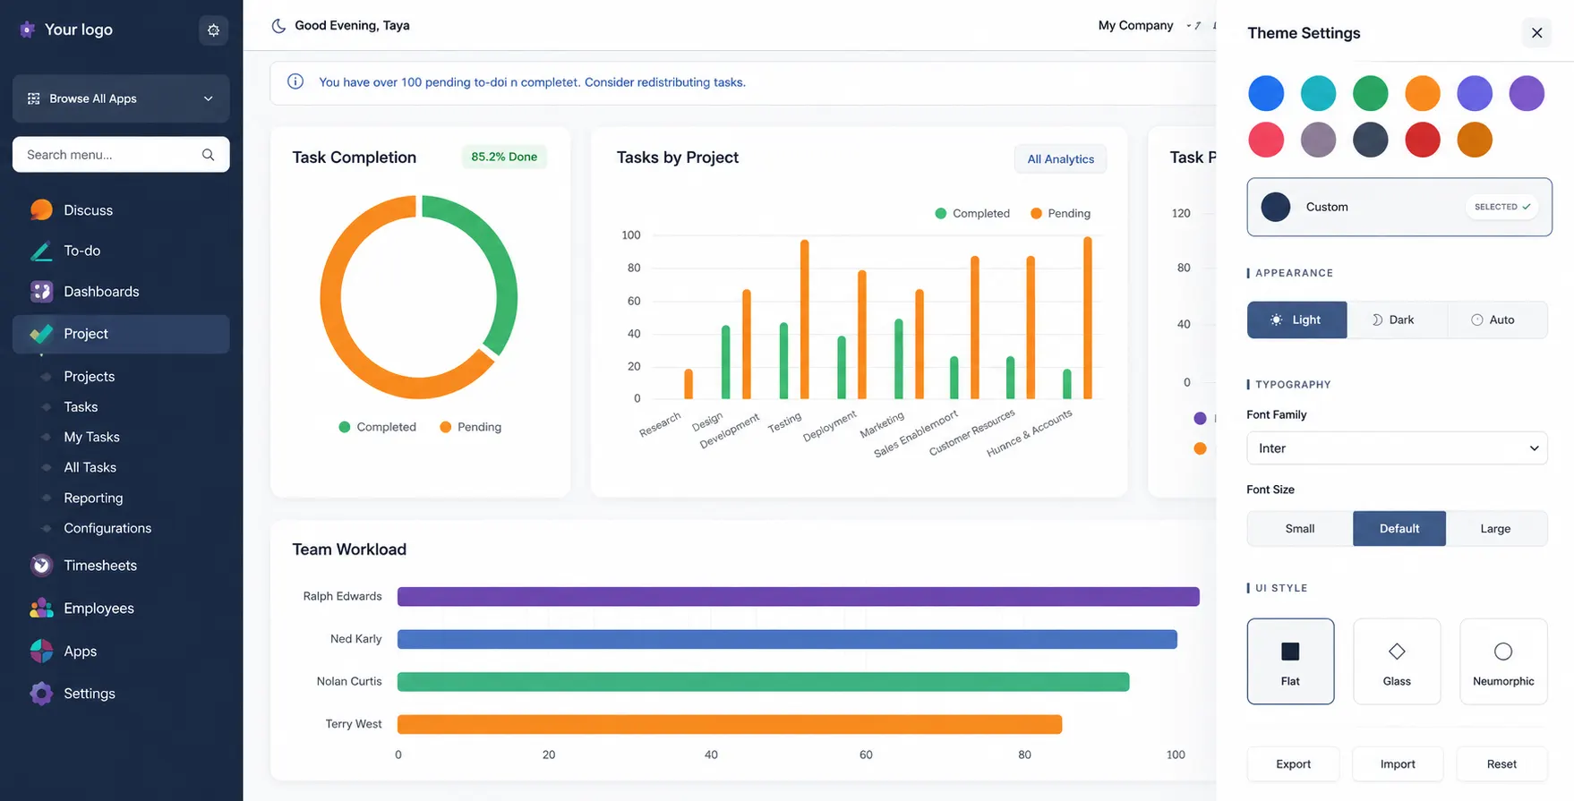The width and height of the screenshot is (1574, 801).
Task: Open Configurations submenu item
Action: point(107,529)
